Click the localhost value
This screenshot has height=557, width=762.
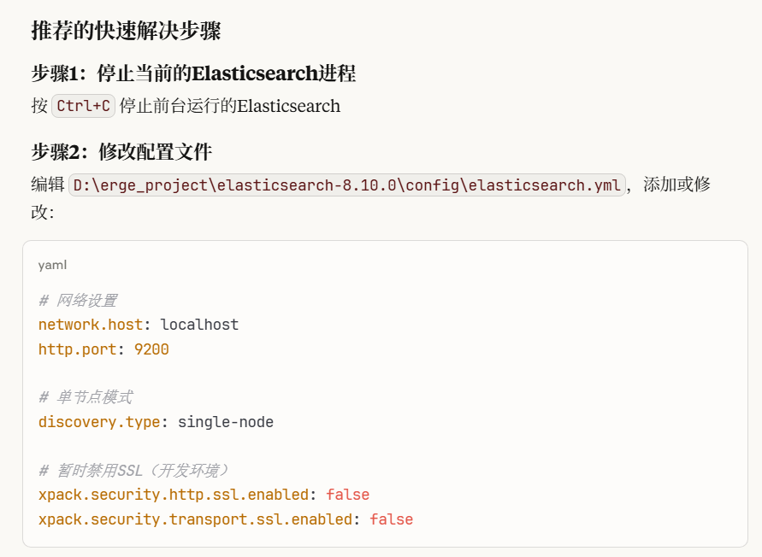pyautogui.click(x=199, y=325)
